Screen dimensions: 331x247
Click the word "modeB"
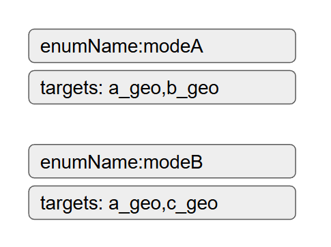point(173,162)
